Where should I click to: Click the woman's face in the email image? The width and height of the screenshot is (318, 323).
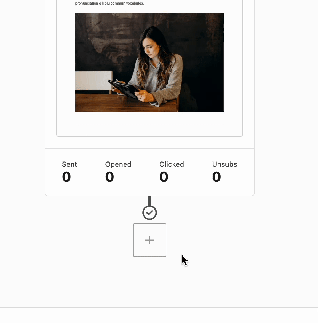[151, 48]
